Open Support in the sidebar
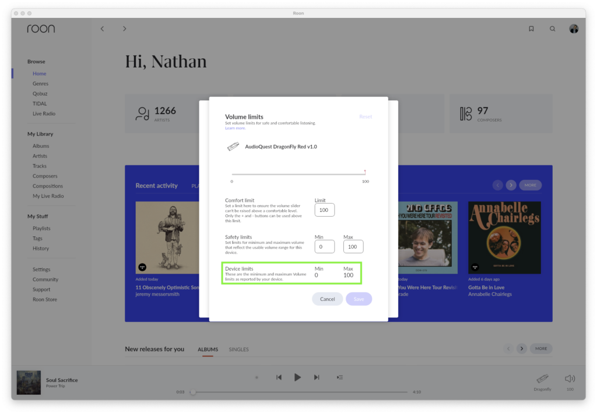 (x=41, y=289)
